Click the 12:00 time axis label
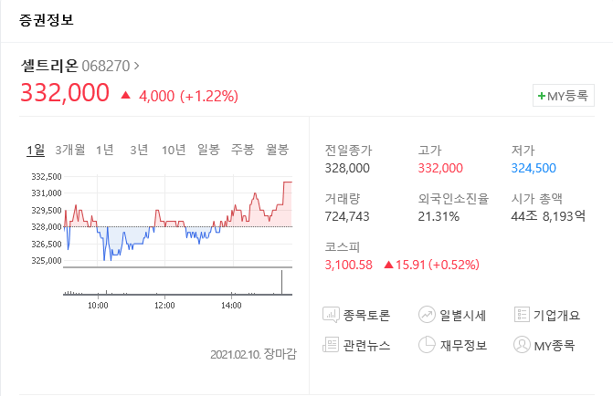Screen dimensions: 613x396 [x=164, y=306]
